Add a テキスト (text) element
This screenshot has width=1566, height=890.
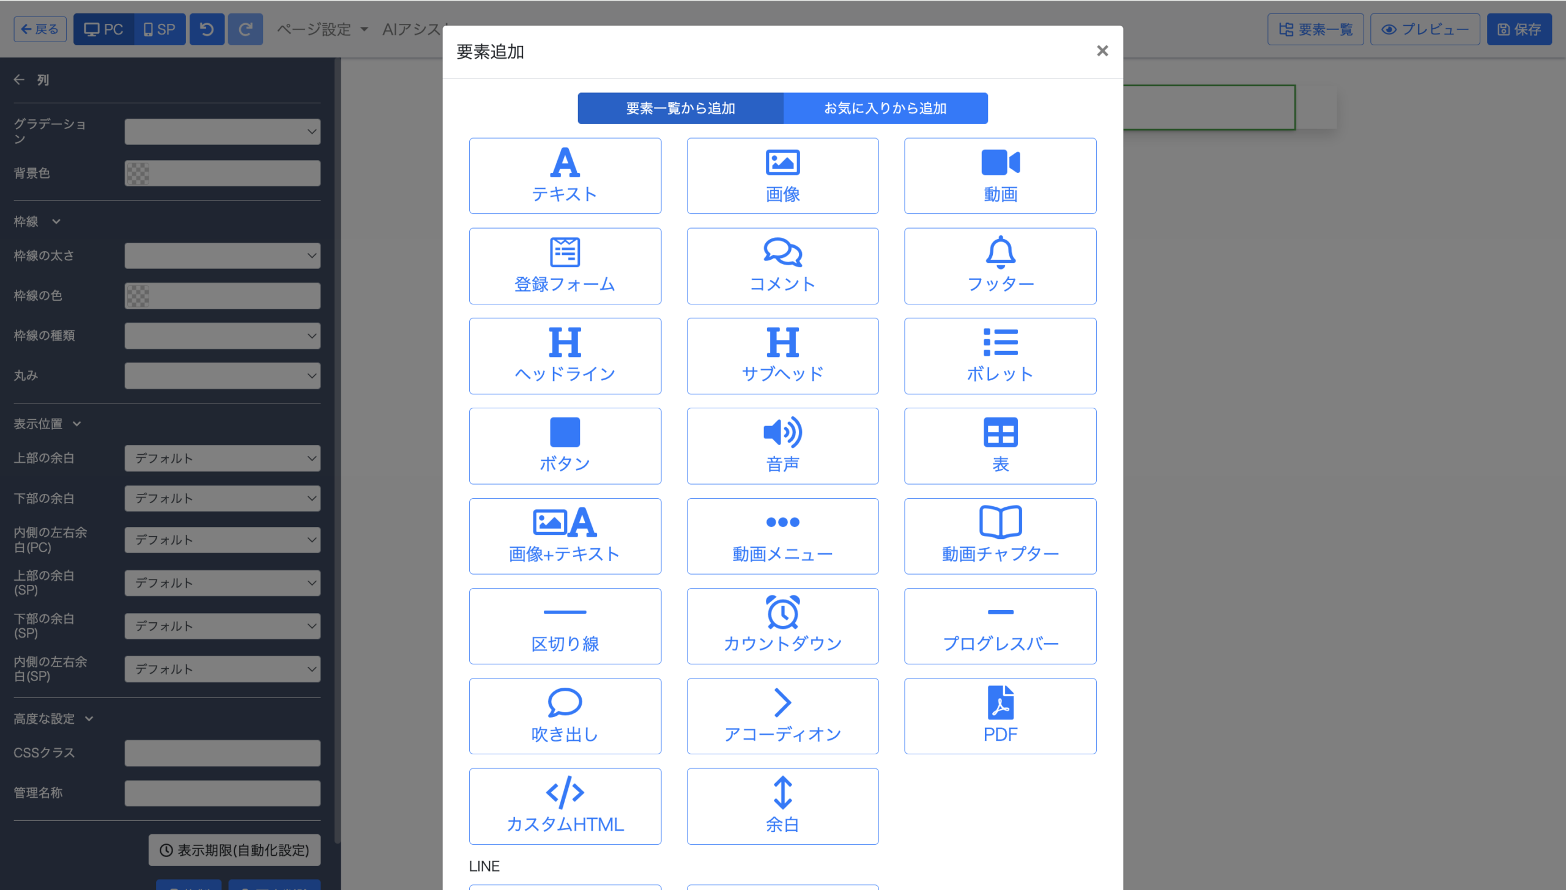point(565,175)
